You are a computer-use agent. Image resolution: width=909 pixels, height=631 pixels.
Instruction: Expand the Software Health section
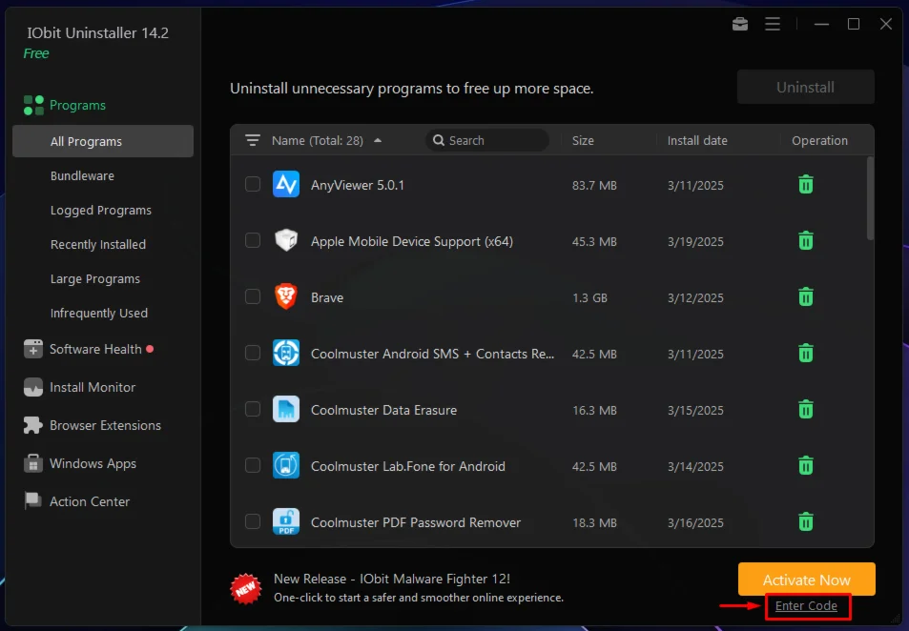95,350
